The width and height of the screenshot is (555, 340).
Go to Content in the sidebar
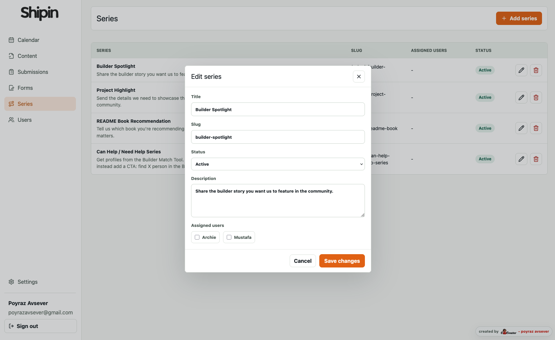(40, 56)
